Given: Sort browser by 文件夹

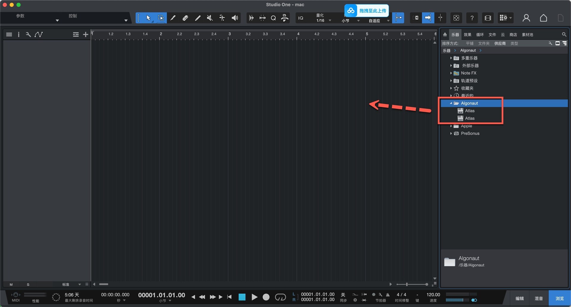Looking at the screenshot, I should pos(484,43).
